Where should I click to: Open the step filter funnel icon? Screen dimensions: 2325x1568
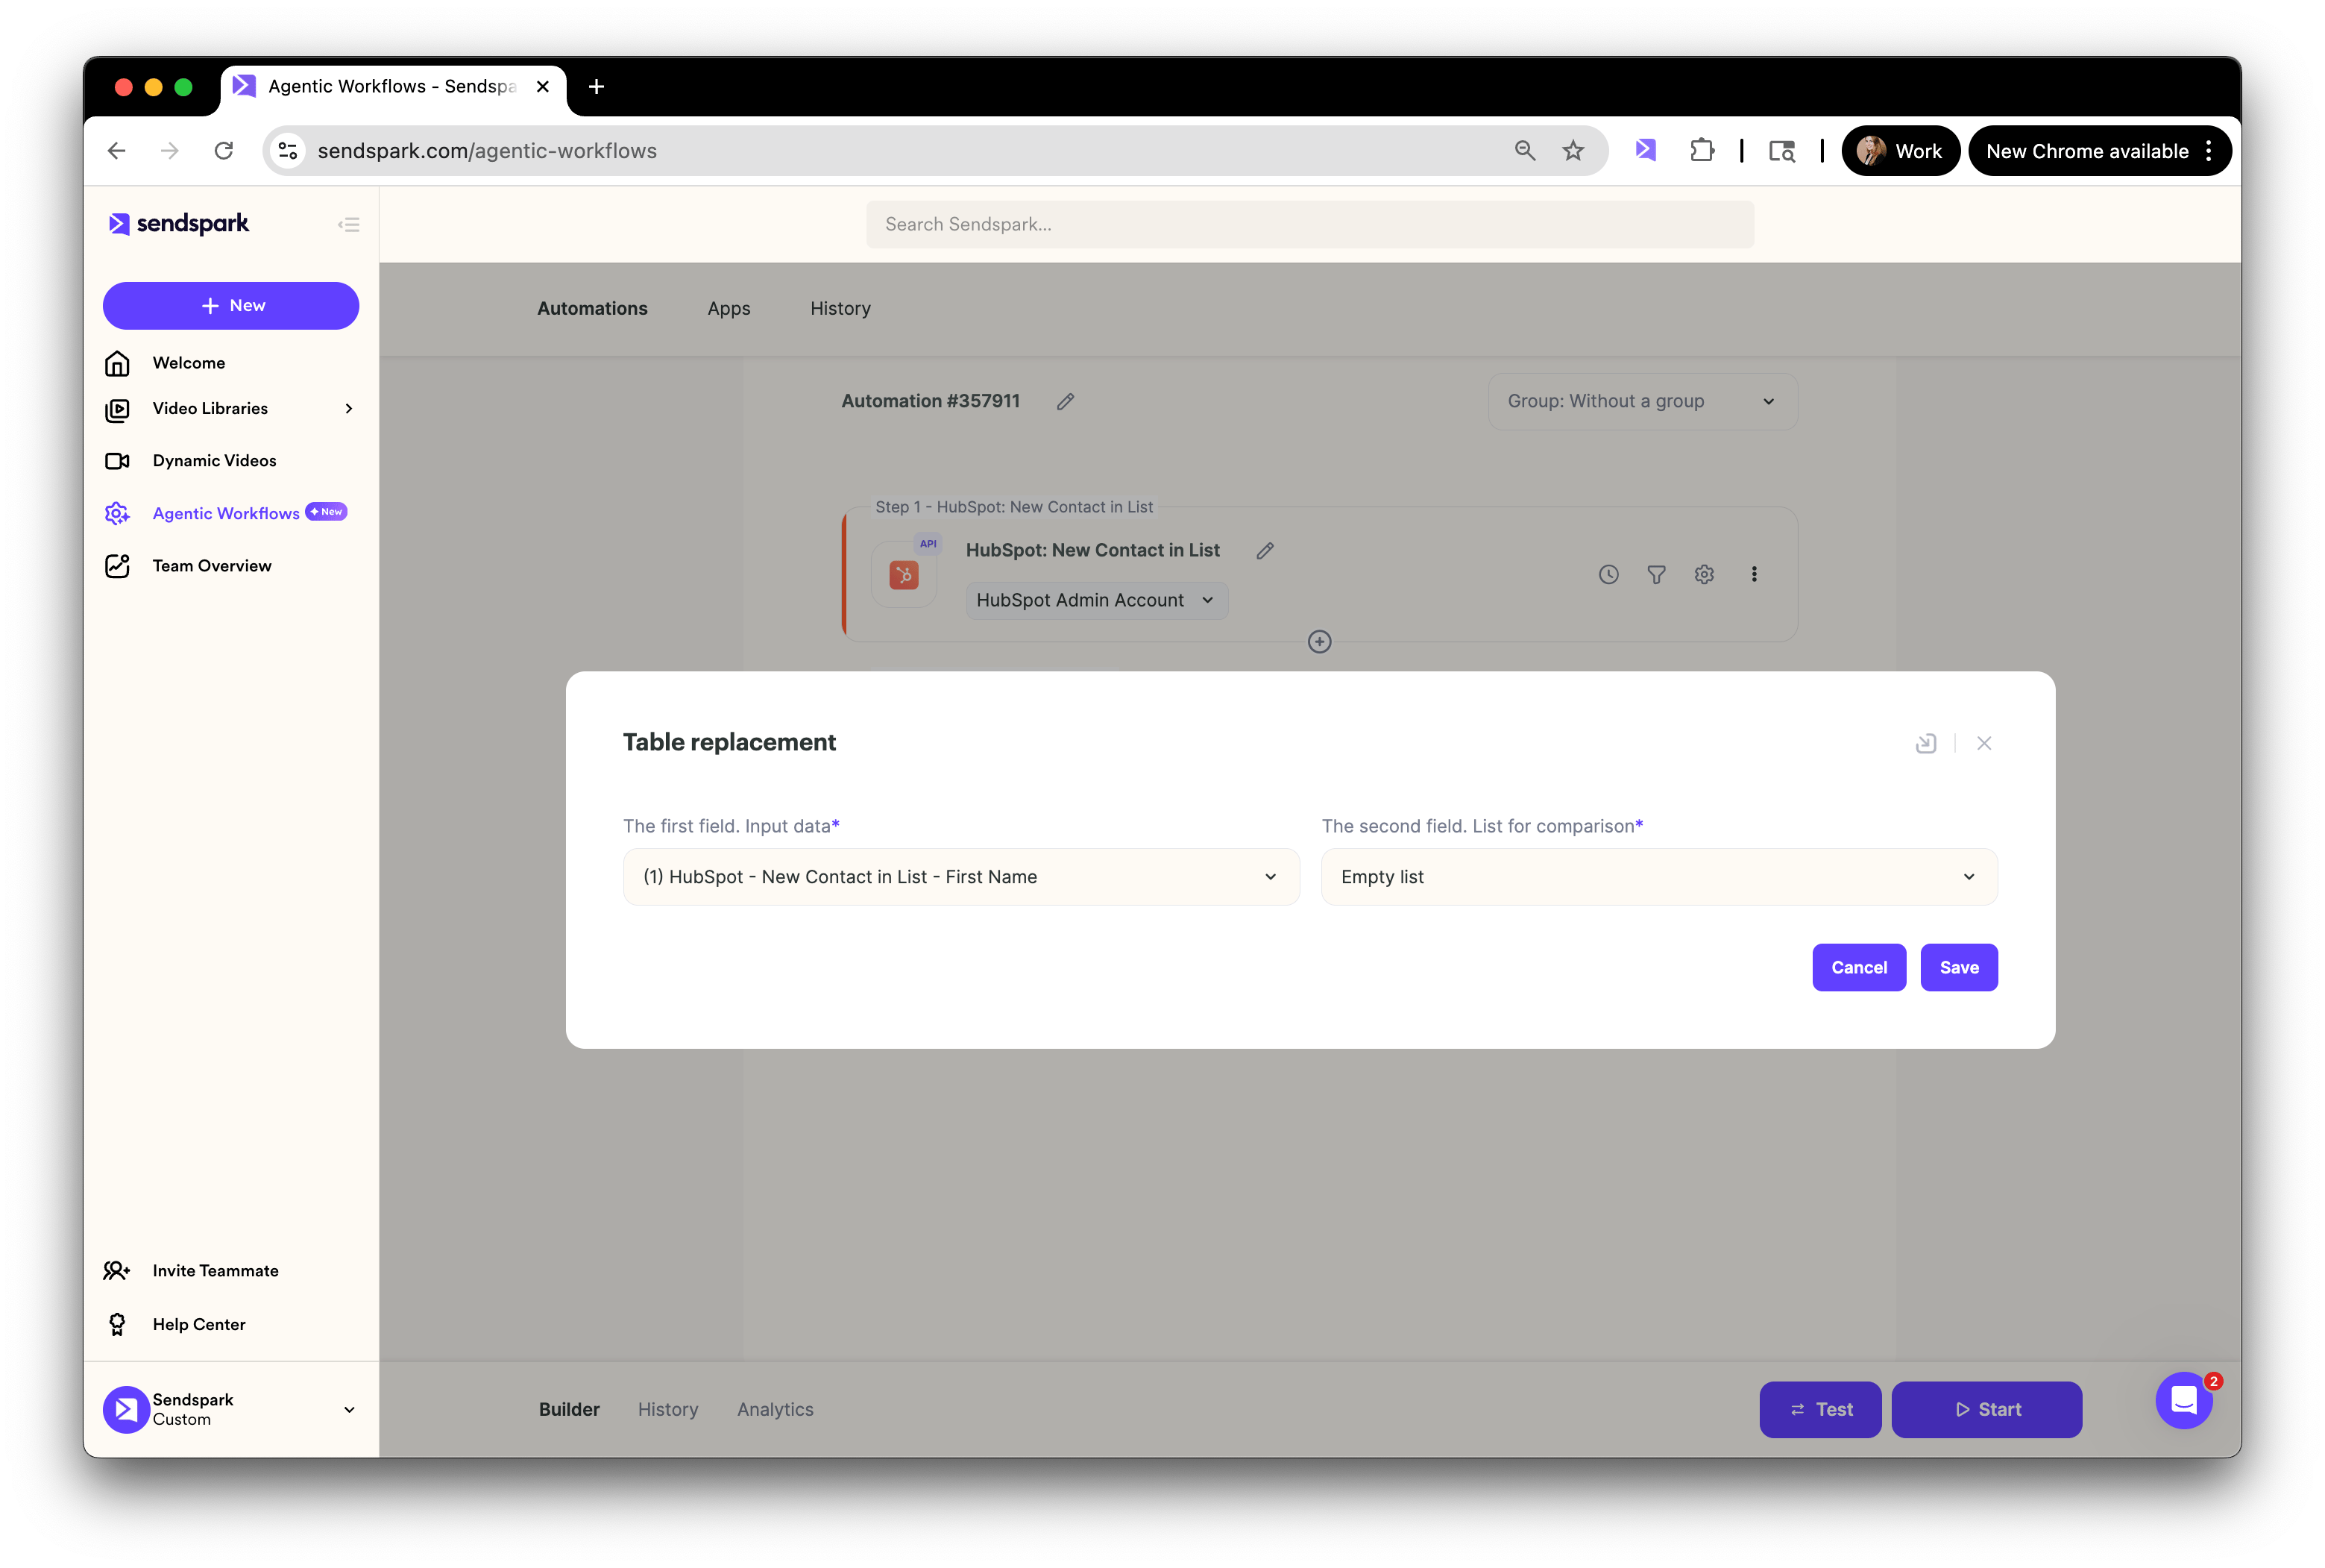tap(1656, 574)
